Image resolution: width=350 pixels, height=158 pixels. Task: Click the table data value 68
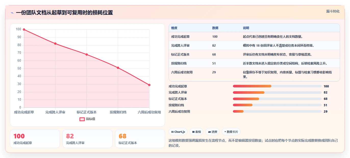coord(214,55)
